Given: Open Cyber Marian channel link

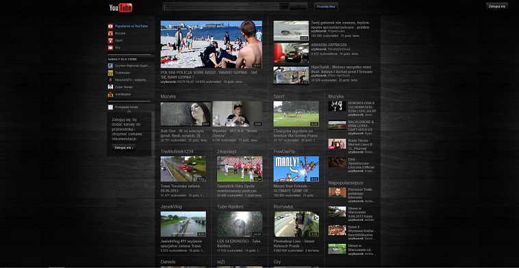Looking at the screenshot, I should [x=124, y=87].
